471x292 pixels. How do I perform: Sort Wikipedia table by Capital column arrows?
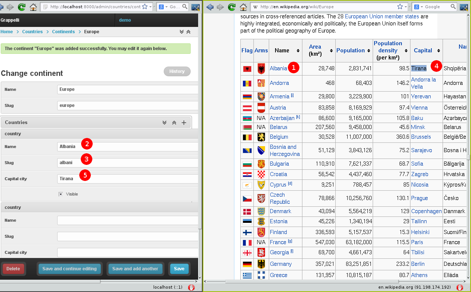(438, 50)
